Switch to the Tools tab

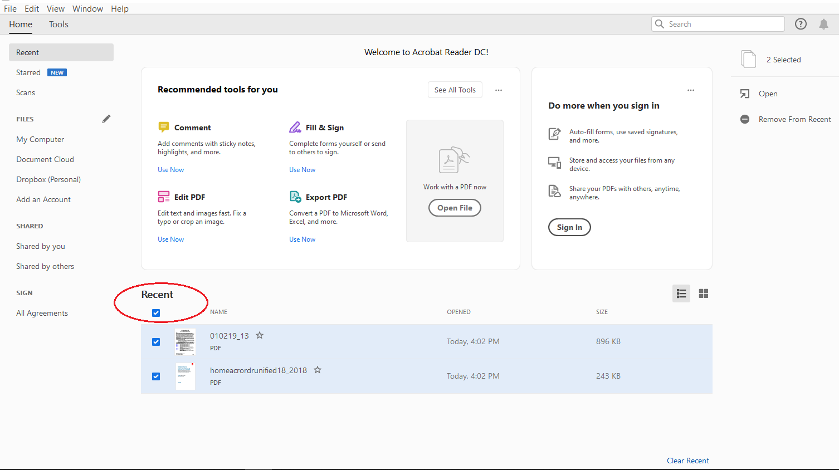[x=58, y=25]
